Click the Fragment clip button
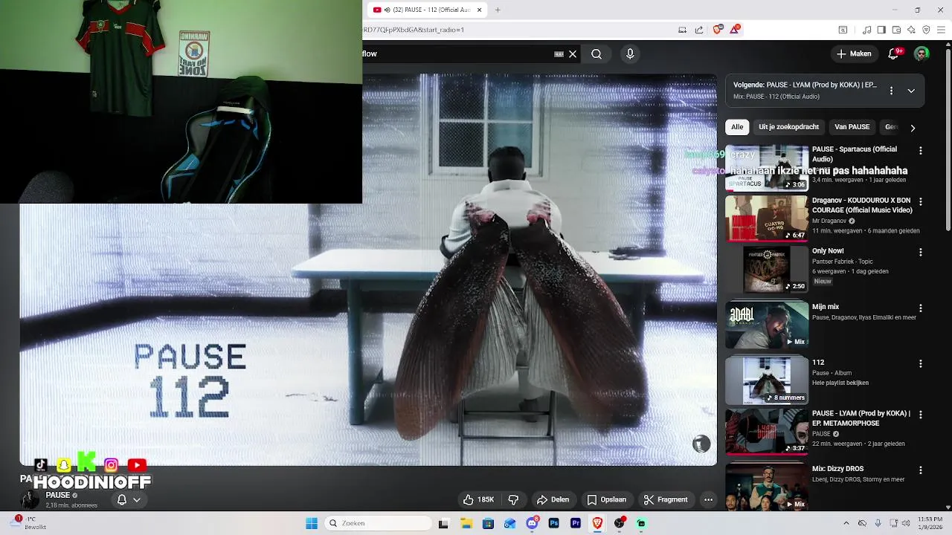Image resolution: width=952 pixels, height=535 pixels. point(665,499)
